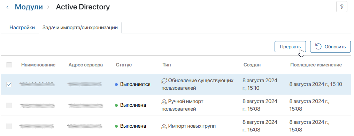Go to the Модули breadcrumb link
The width and height of the screenshot is (354, 136).
[29, 7]
